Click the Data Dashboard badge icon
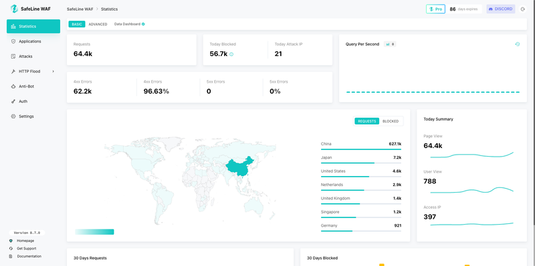The image size is (535, 266). pyautogui.click(x=143, y=24)
